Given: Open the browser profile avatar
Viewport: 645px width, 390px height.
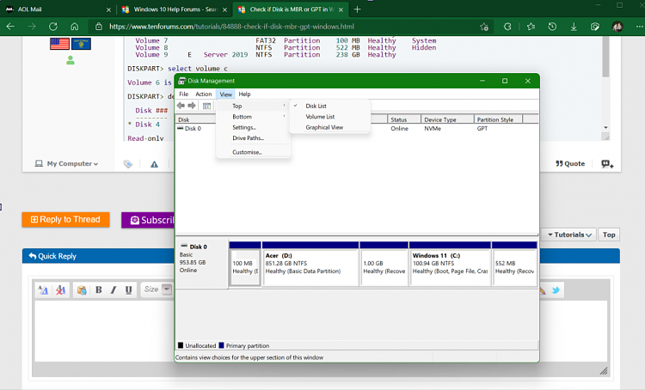Looking at the screenshot, I should click(x=617, y=27).
